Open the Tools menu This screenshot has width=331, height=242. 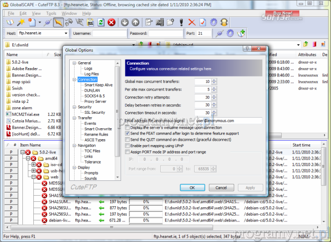coord(52,13)
